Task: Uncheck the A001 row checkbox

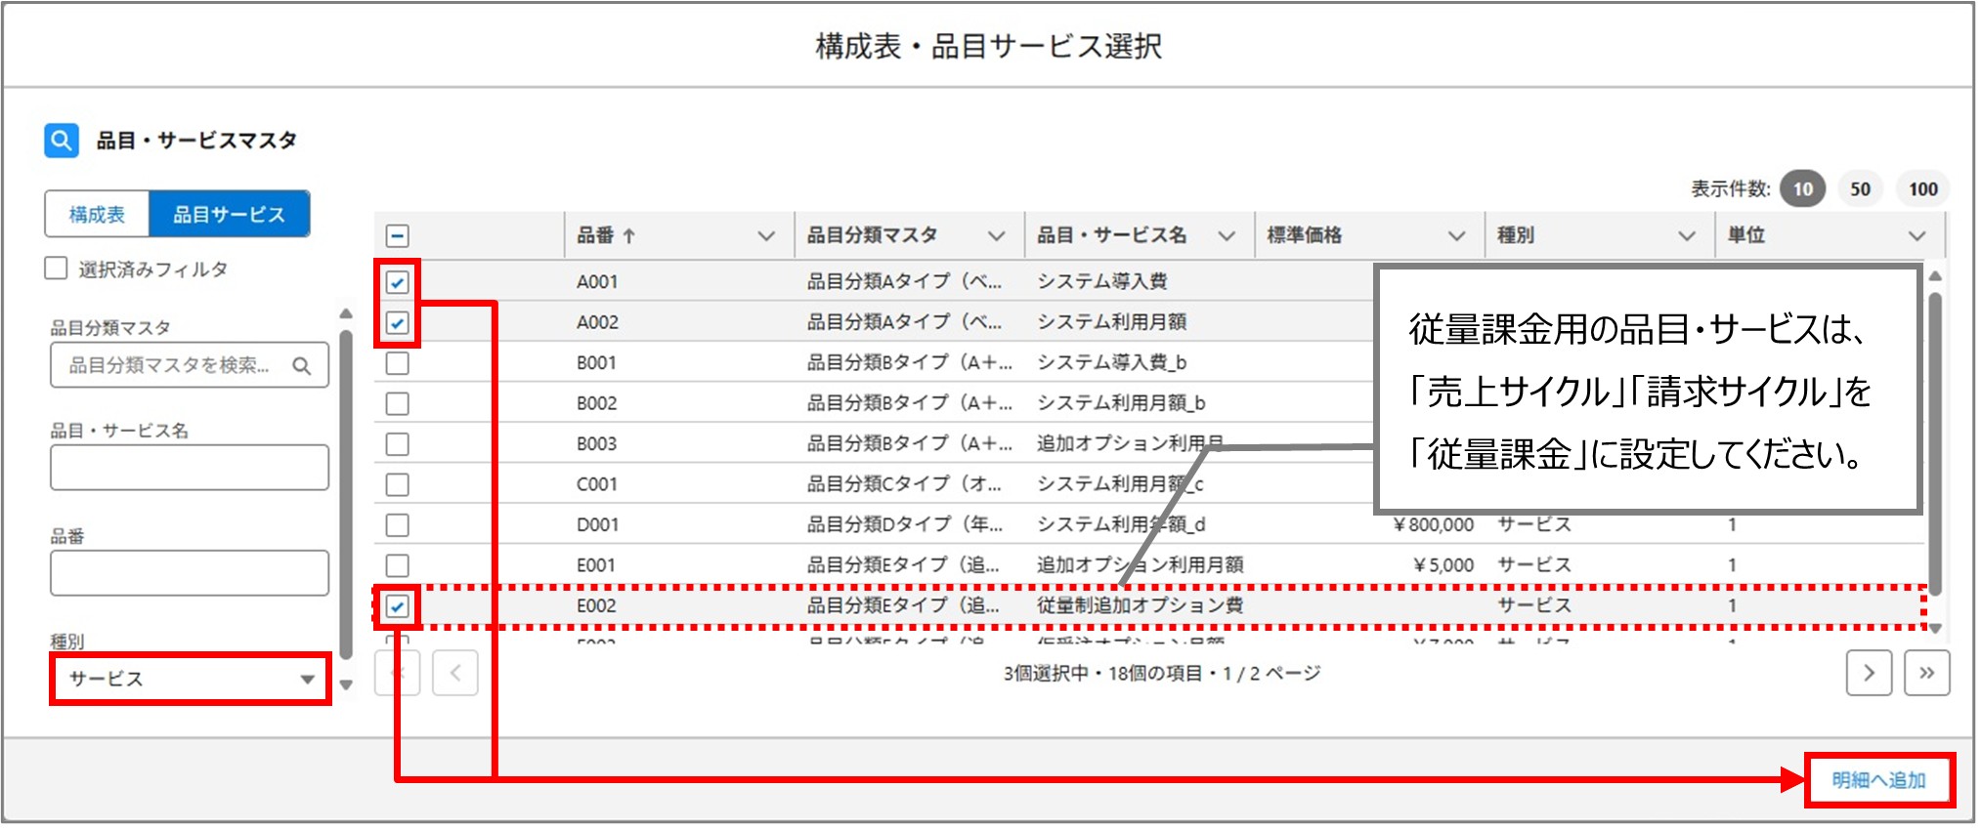Action: pyautogui.click(x=397, y=282)
